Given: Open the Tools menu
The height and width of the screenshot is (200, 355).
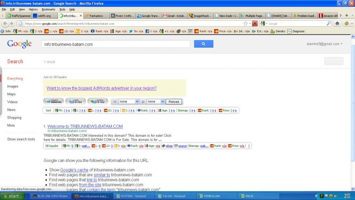Looking at the screenshot, I should click(62, 9).
